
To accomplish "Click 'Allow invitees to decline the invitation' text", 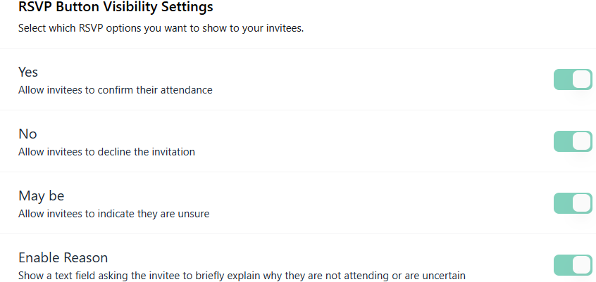I will tap(106, 152).
